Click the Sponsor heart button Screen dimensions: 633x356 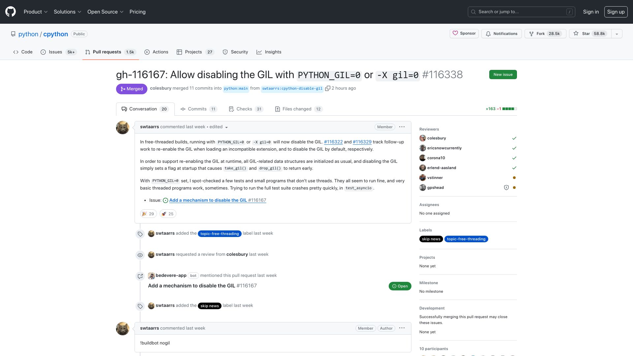tap(464, 34)
